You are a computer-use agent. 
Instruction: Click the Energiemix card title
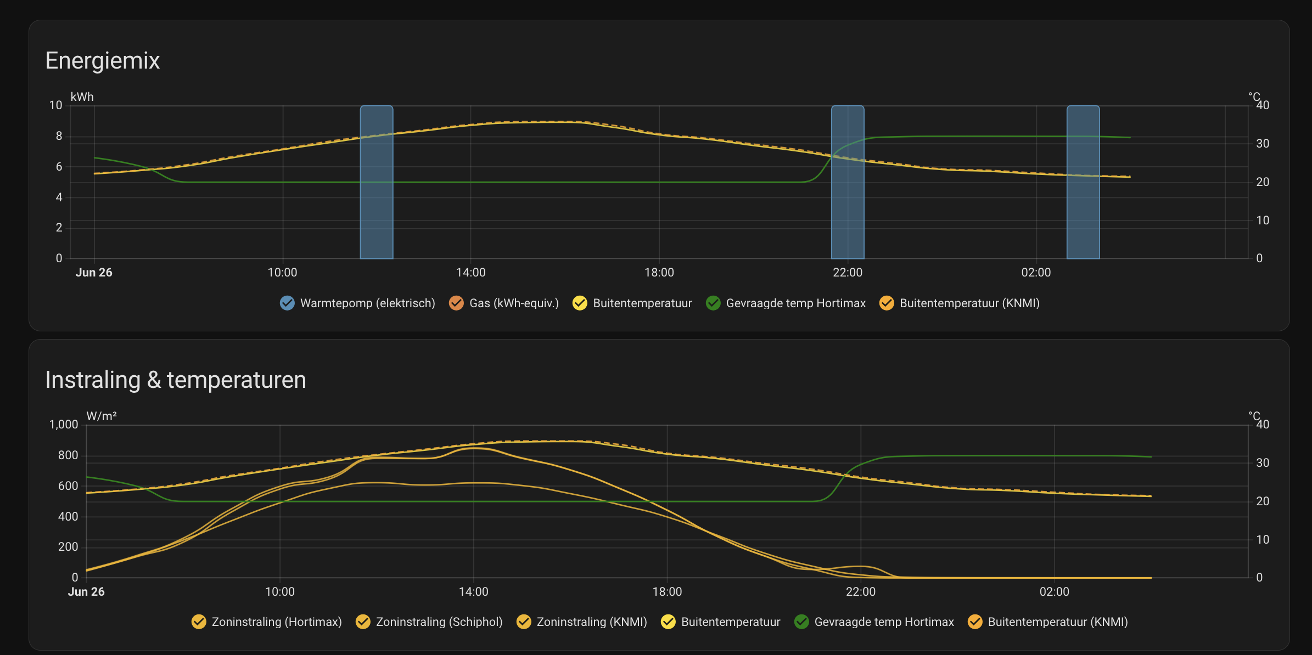click(103, 60)
